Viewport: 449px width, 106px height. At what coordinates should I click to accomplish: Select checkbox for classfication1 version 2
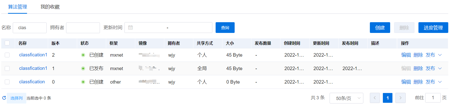7,55
